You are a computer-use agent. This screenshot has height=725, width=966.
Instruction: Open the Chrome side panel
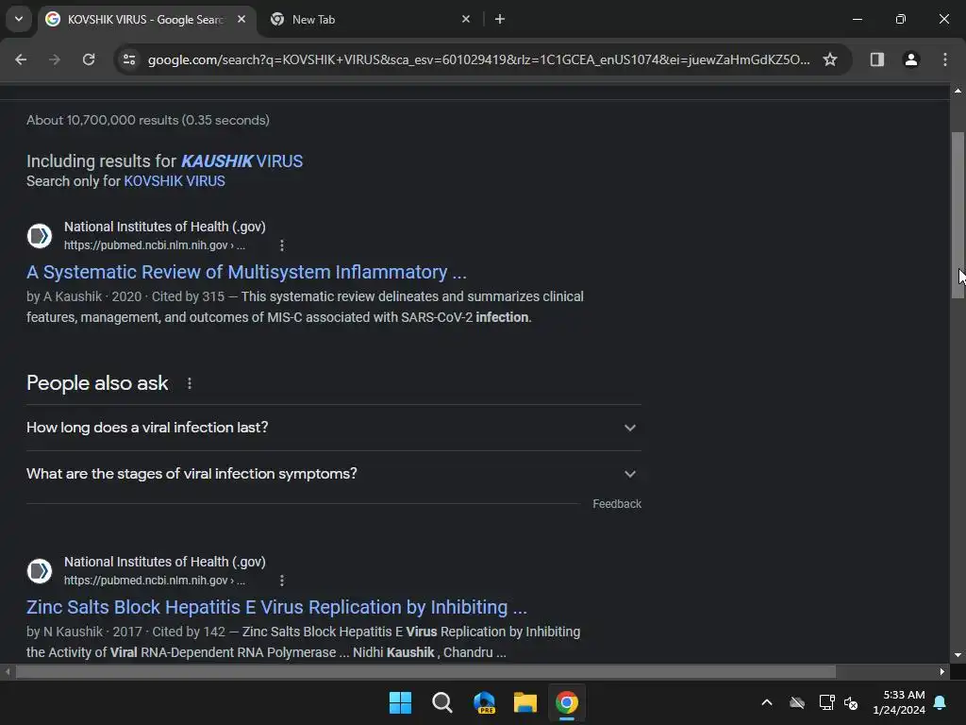click(x=876, y=59)
